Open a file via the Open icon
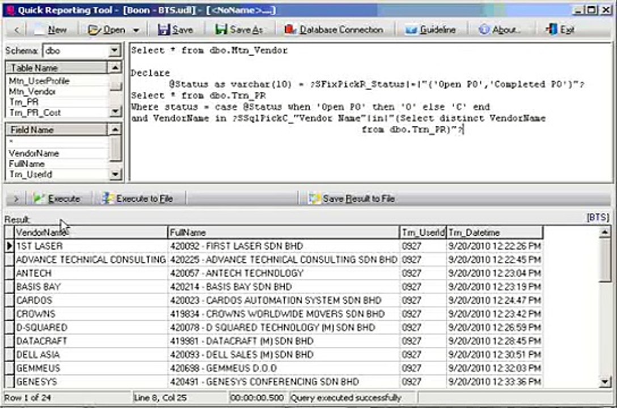Image resolution: width=617 pixels, height=408 pixels. pos(94,30)
